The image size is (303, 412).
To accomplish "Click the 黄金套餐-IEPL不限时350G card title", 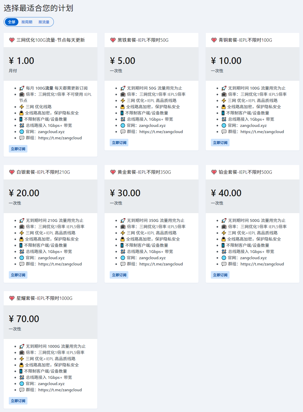I will point(144,172).
